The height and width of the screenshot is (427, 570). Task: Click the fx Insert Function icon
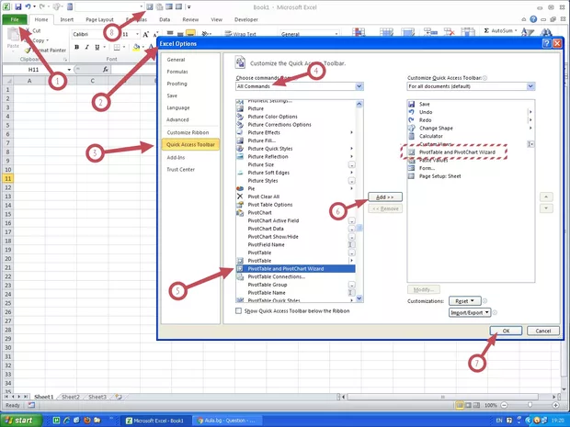pos(105,69)
